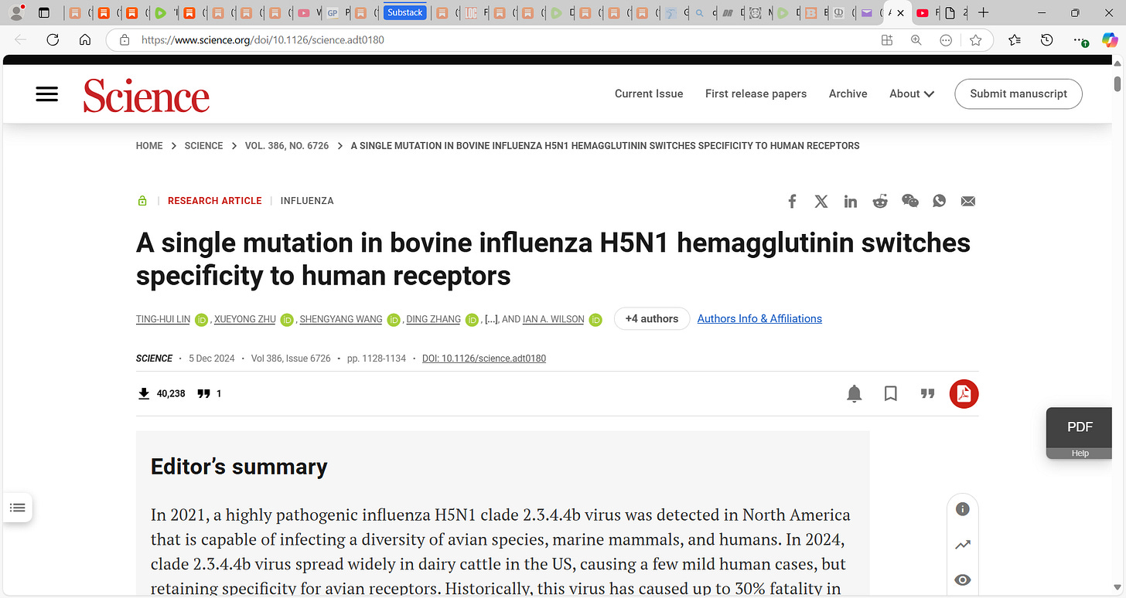Share article by email envelope icon
1126x598 pixels.
(967, 201)
